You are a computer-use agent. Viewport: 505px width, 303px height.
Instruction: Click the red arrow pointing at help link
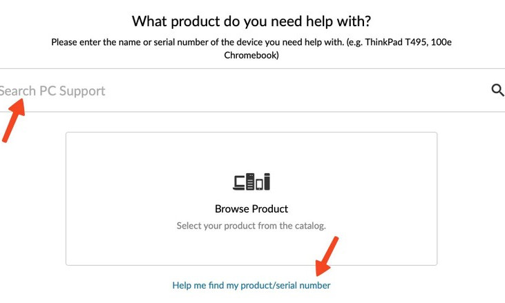[327, 256]
